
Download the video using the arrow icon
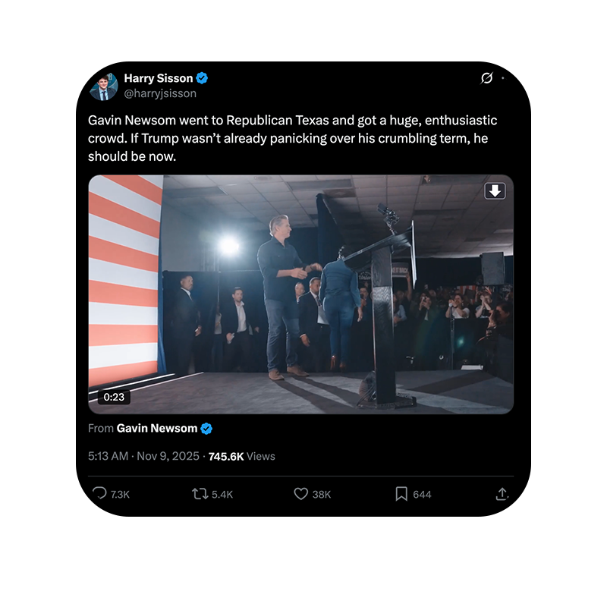(x=495, y=190)
